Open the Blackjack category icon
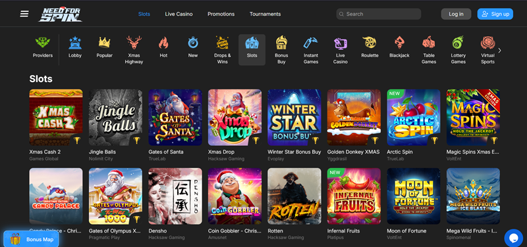 point(399,43)
